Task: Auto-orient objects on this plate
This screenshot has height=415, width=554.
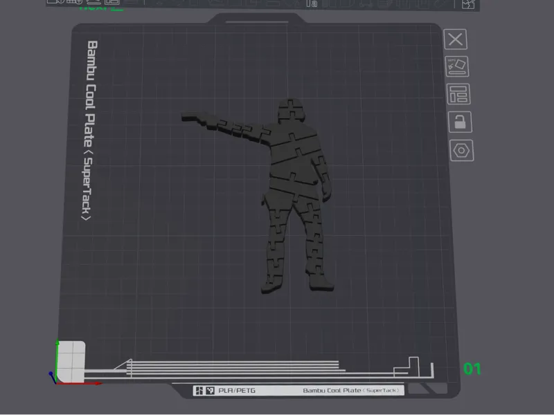Action: click(457, 66)
